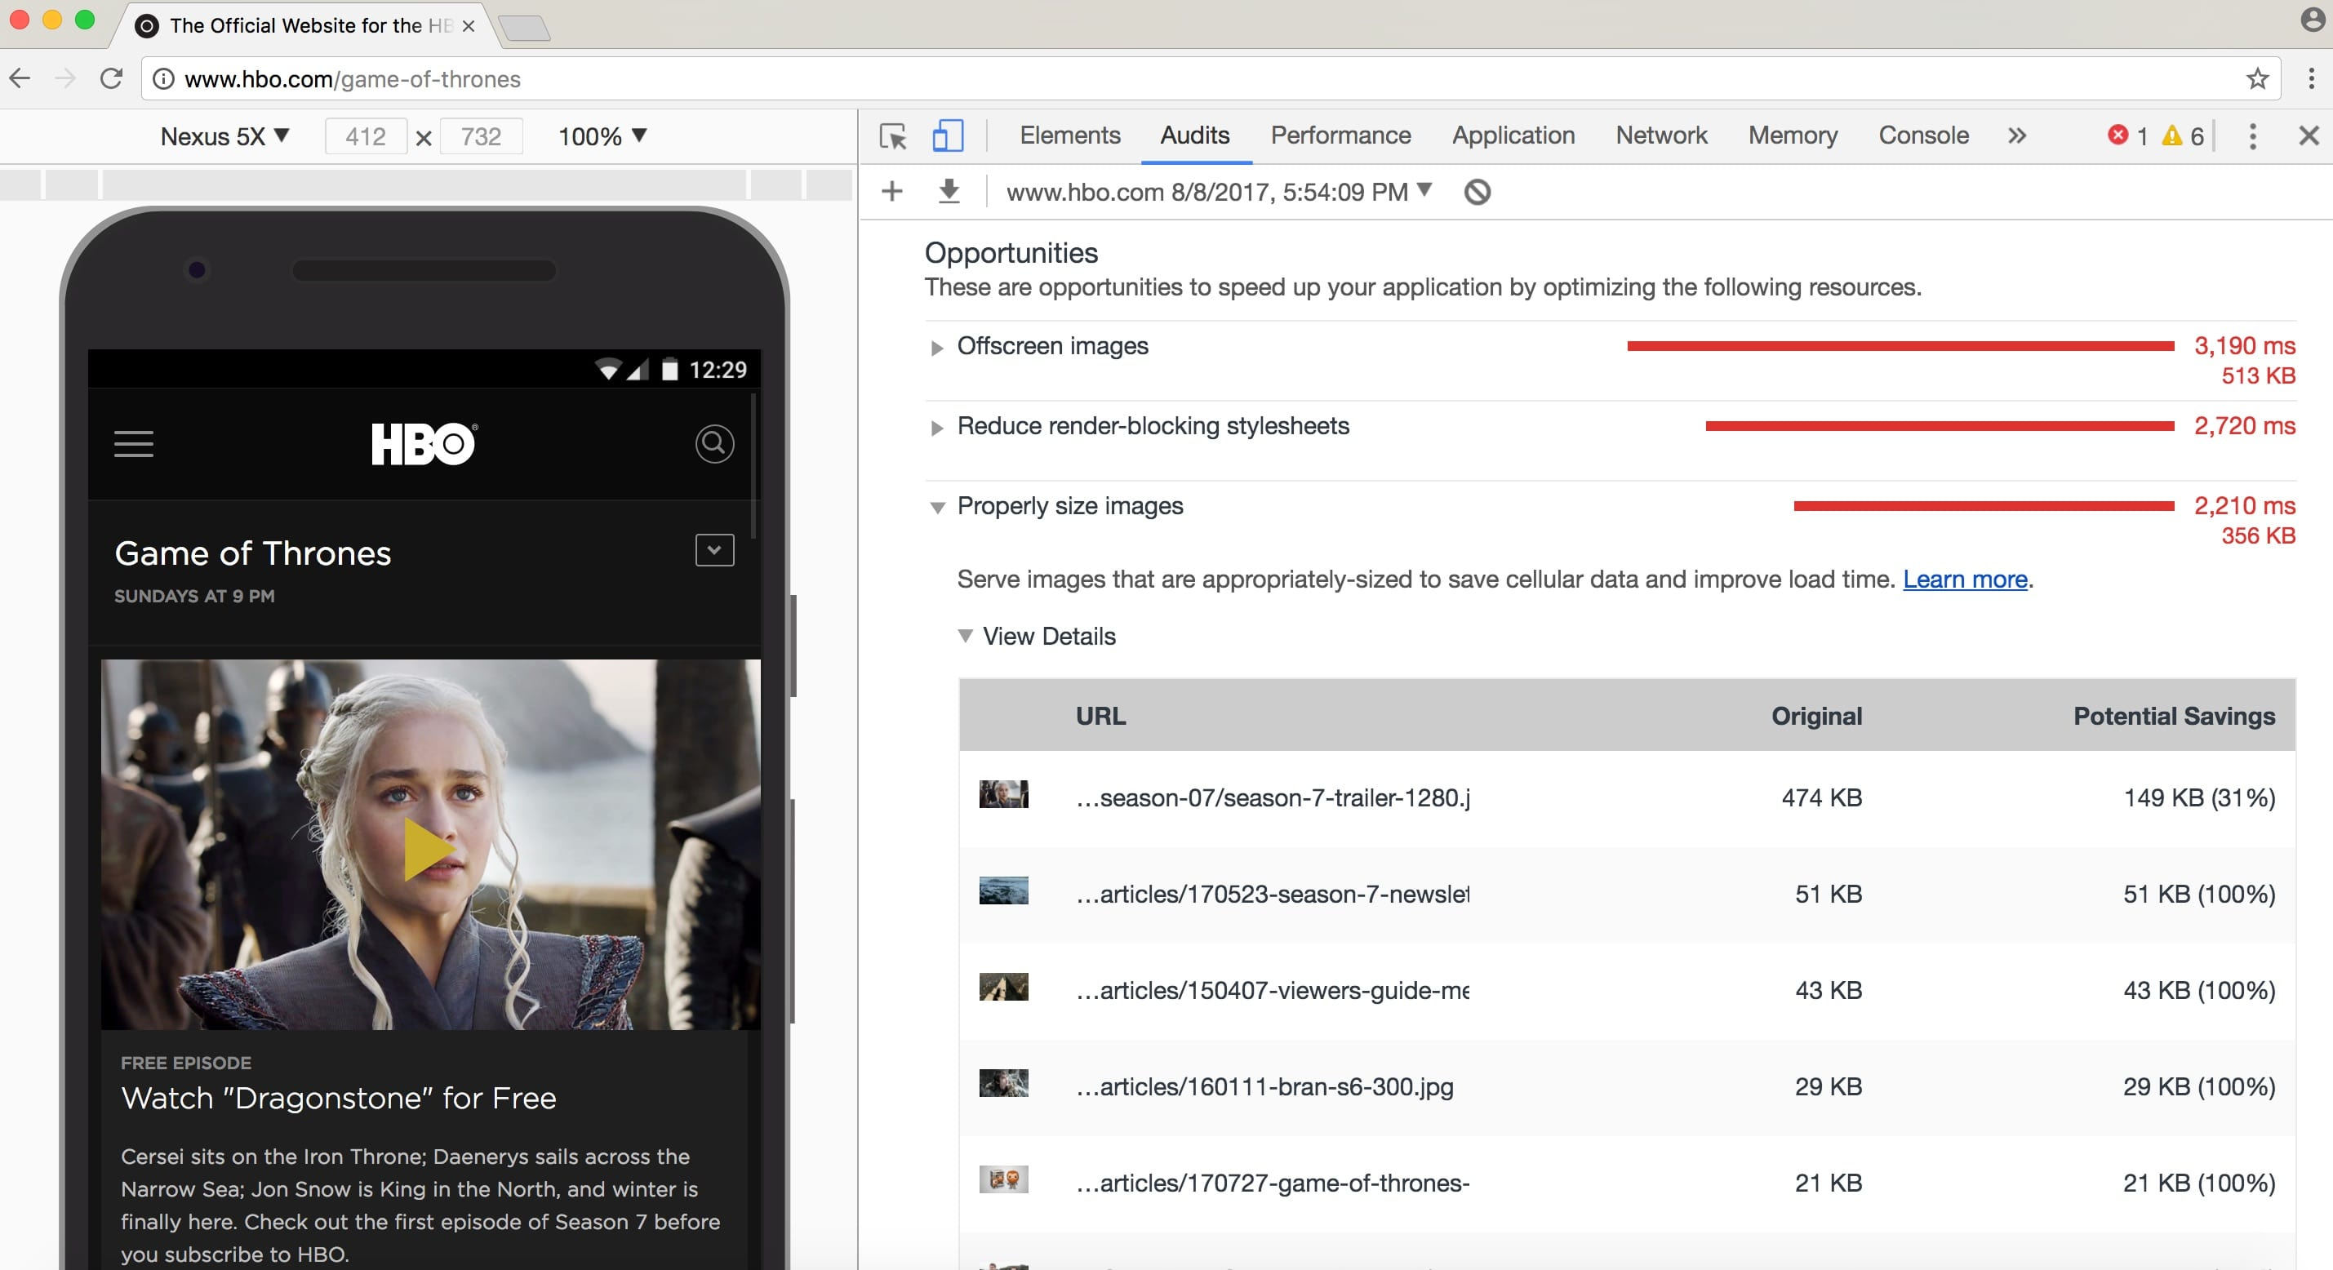Click the clear all audits icon
The height and width of the screenshot is (1270, 2333).
pos(1478,192)
